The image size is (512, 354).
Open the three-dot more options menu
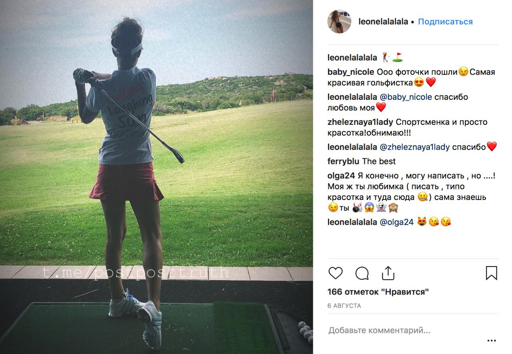click(492, 341)
